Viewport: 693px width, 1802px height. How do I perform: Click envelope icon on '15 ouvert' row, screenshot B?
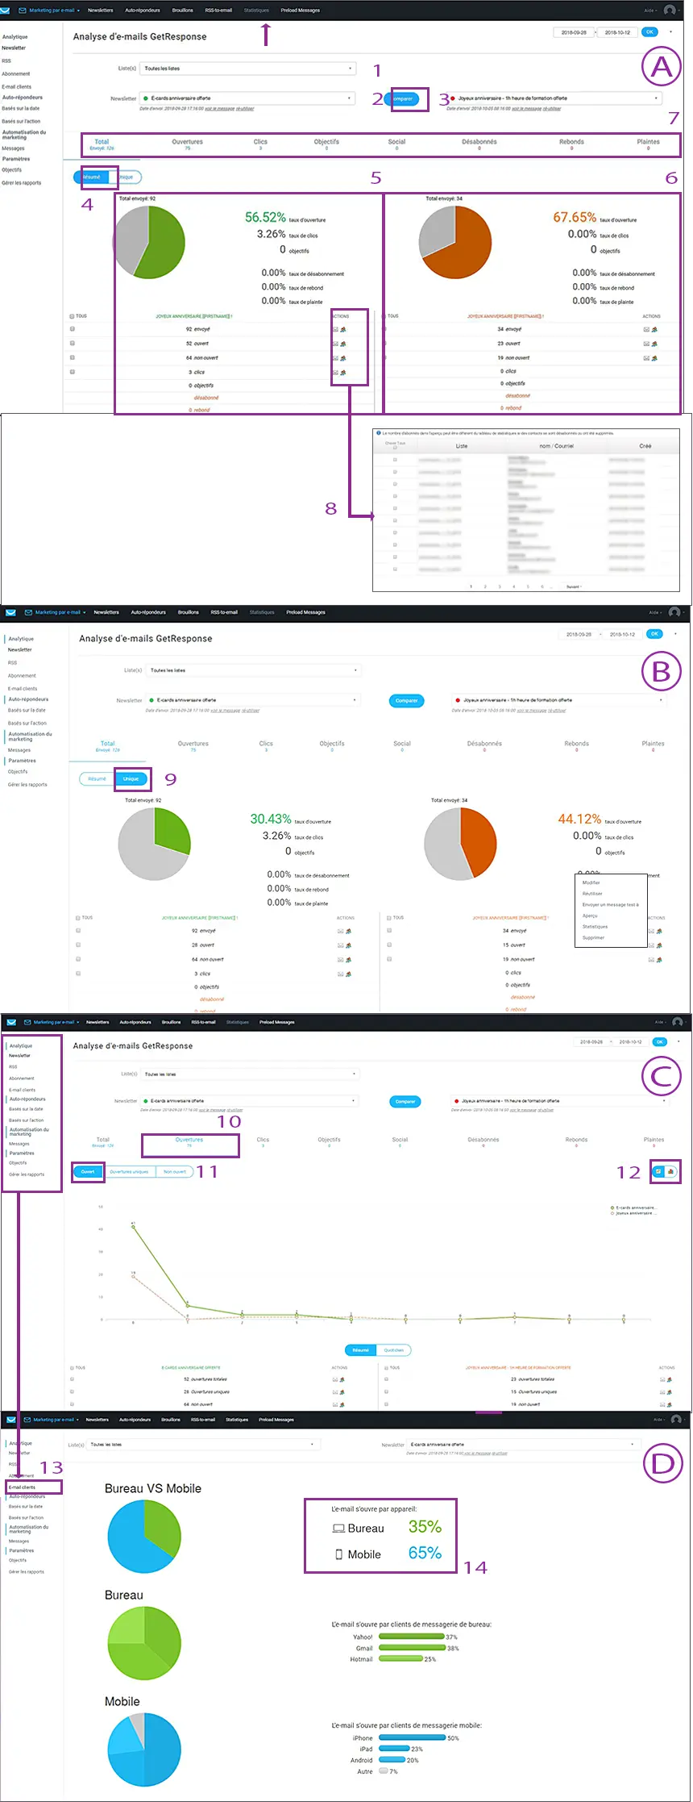[x=651, y=945]
